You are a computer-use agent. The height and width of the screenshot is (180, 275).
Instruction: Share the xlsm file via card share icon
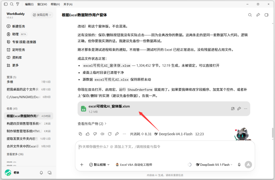click(239, 109)
